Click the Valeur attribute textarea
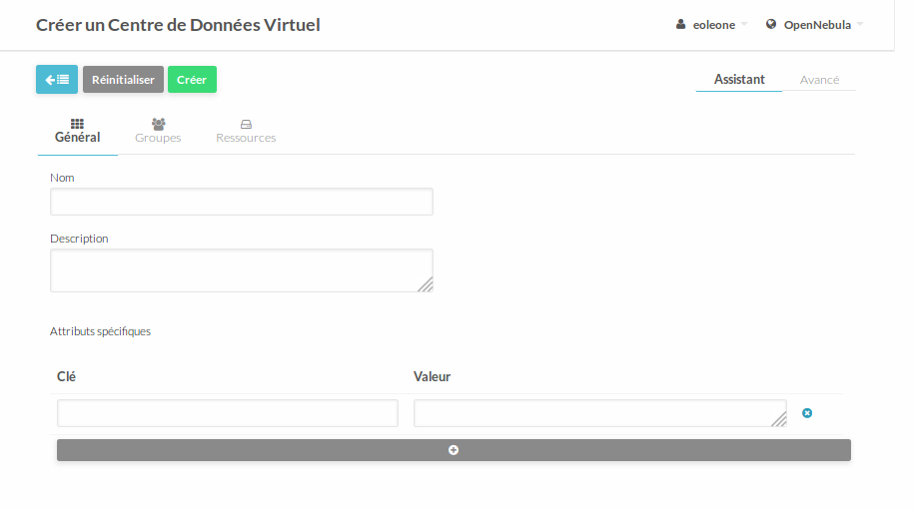The width and height of the screenshot is (914, 509). pyautogui.click(x=599, y=413)
